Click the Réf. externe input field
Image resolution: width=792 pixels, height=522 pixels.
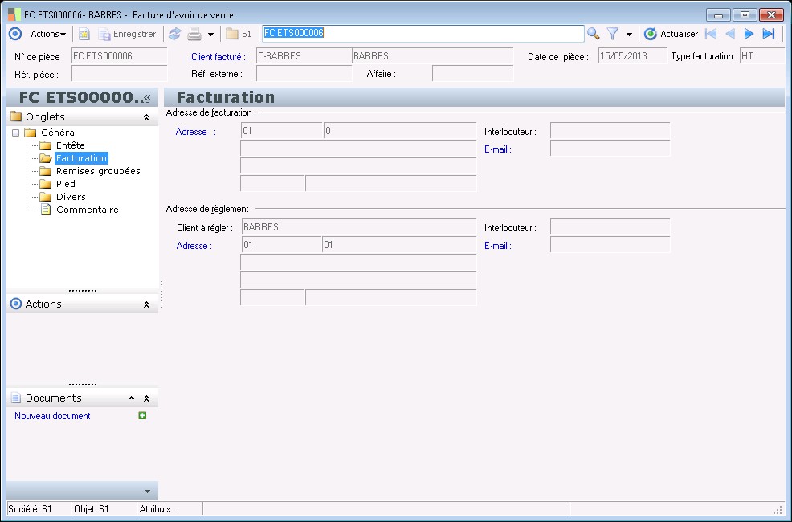point(304,74)
